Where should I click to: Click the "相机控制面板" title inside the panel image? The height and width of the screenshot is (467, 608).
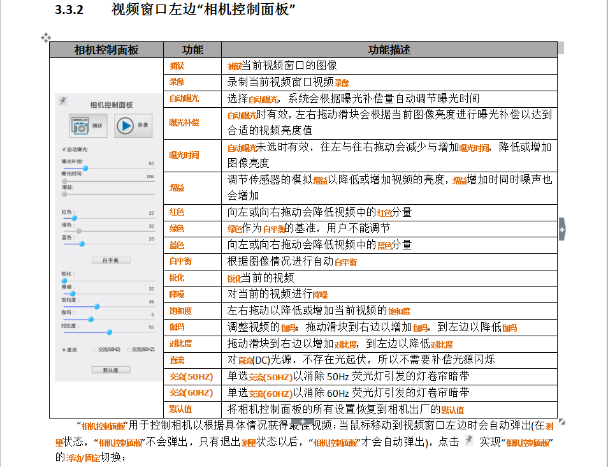(x=112, y=105)
